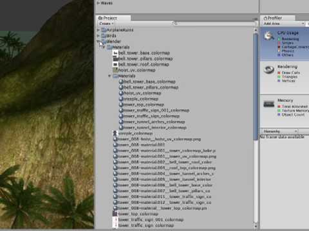309x231 pixels.
Task: Open the Hierarchy view dropdown in Profiler
Action: 279,131
